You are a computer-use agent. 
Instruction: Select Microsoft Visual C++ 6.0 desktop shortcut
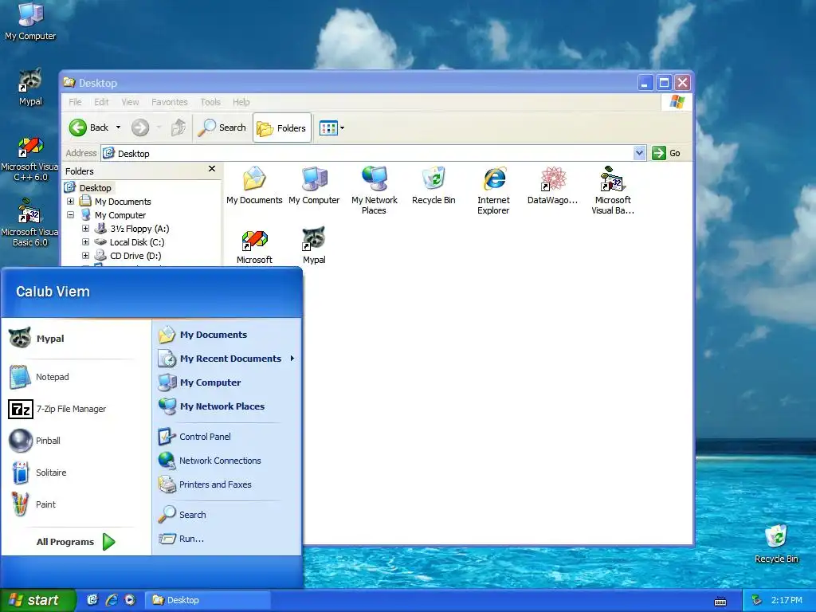pyautogui.click(x=29, y=159)
